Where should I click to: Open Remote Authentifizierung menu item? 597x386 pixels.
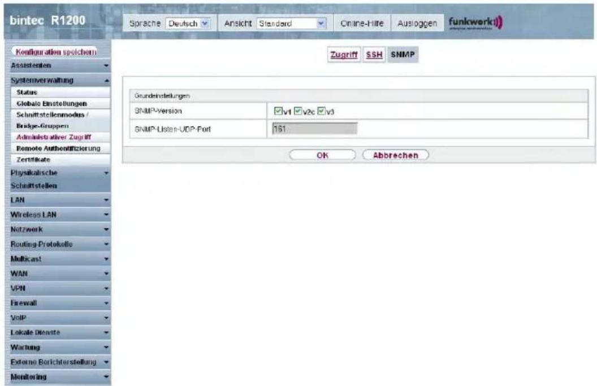click(61, 148)
